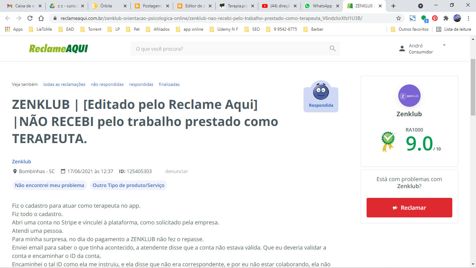This screenshot has height=268, width=476.
Task: Open the Afiliados bookmark folder
Action: [158, 29]
